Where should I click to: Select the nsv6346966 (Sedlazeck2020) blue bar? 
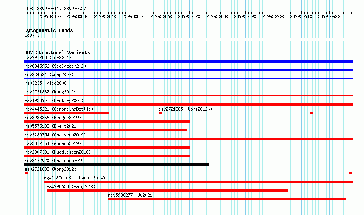click(188, 70)
